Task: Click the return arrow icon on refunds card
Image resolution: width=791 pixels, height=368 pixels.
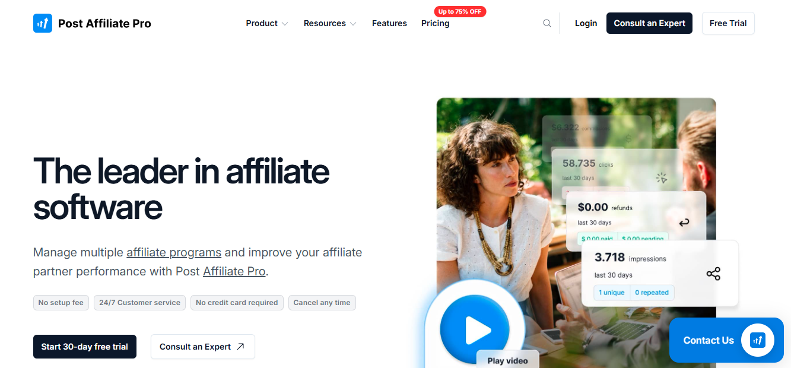Action: click(x=684, y=223)
